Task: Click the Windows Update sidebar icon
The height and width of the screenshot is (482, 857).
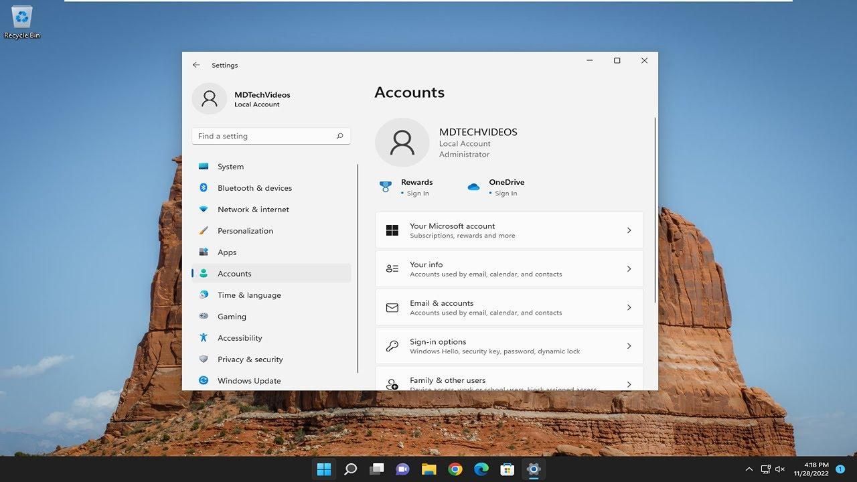Action: 204,381
